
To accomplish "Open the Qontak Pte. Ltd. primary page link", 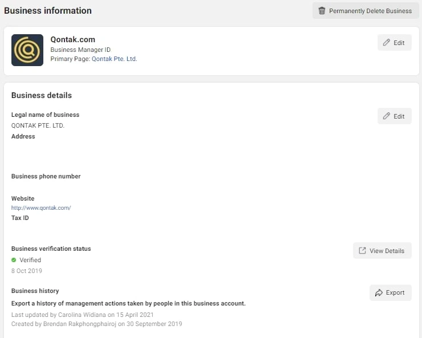I will (x=114, y=59).
